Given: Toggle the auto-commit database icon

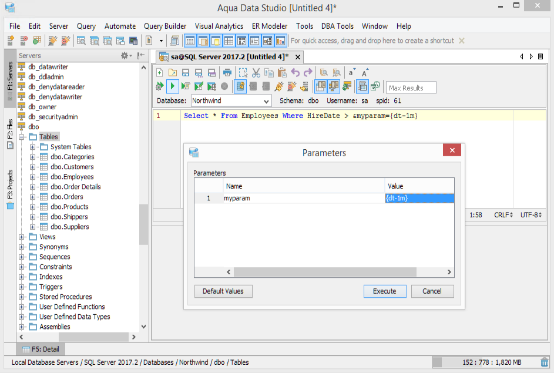Looking at the screenshot, I should coord(240,86).
